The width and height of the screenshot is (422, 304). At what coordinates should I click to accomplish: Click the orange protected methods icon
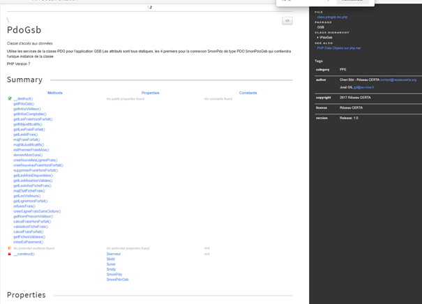(x=10, y=248)
